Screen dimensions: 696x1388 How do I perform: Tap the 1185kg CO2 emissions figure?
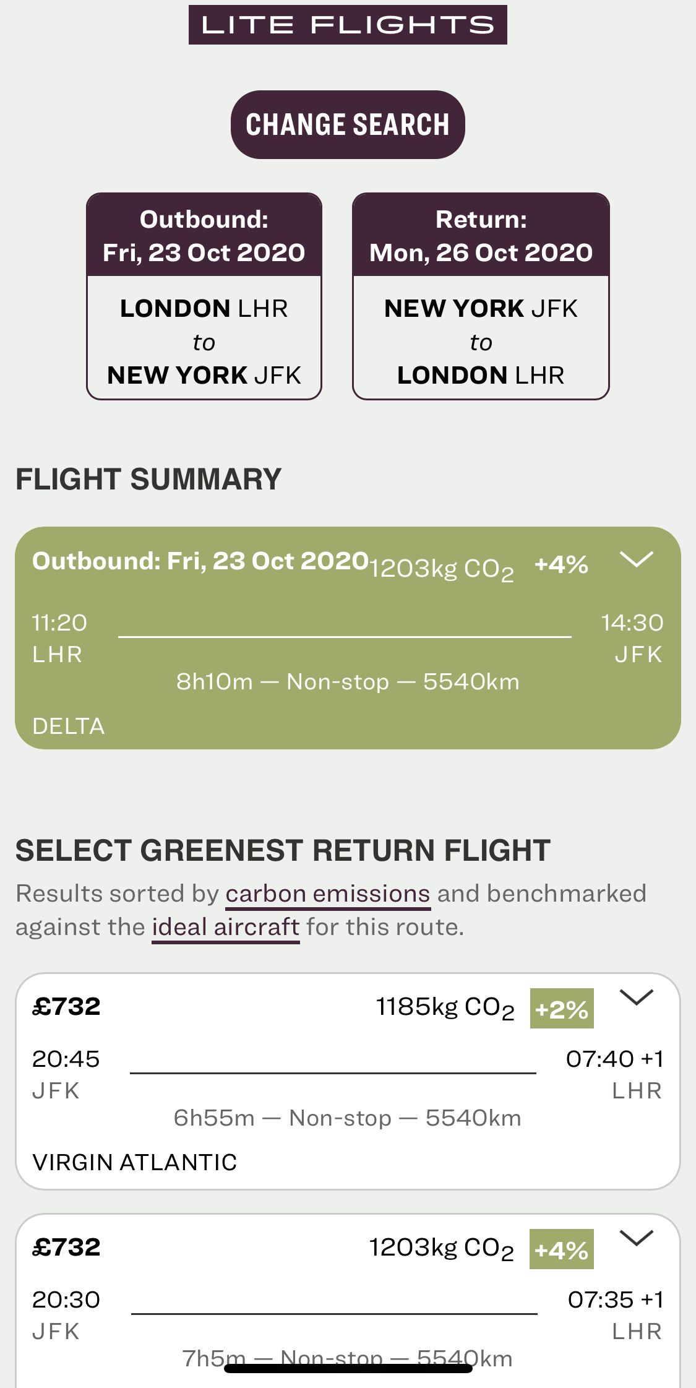point(445,1007)
